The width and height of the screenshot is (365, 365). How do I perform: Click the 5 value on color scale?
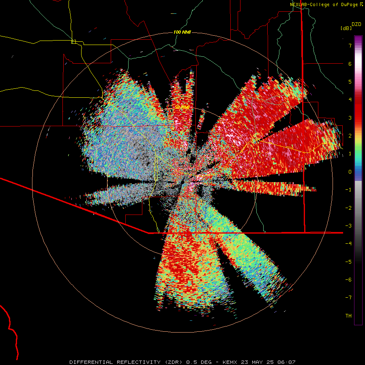350,82
